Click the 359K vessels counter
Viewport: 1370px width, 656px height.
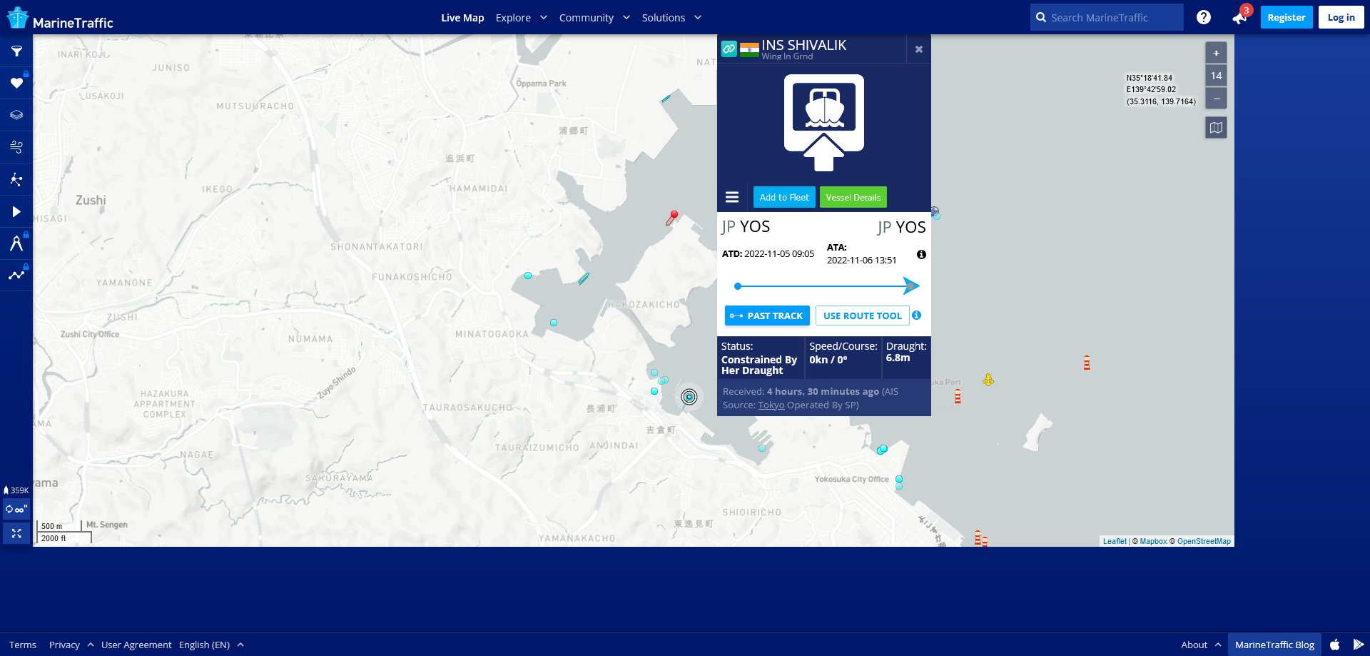(16, 490)
